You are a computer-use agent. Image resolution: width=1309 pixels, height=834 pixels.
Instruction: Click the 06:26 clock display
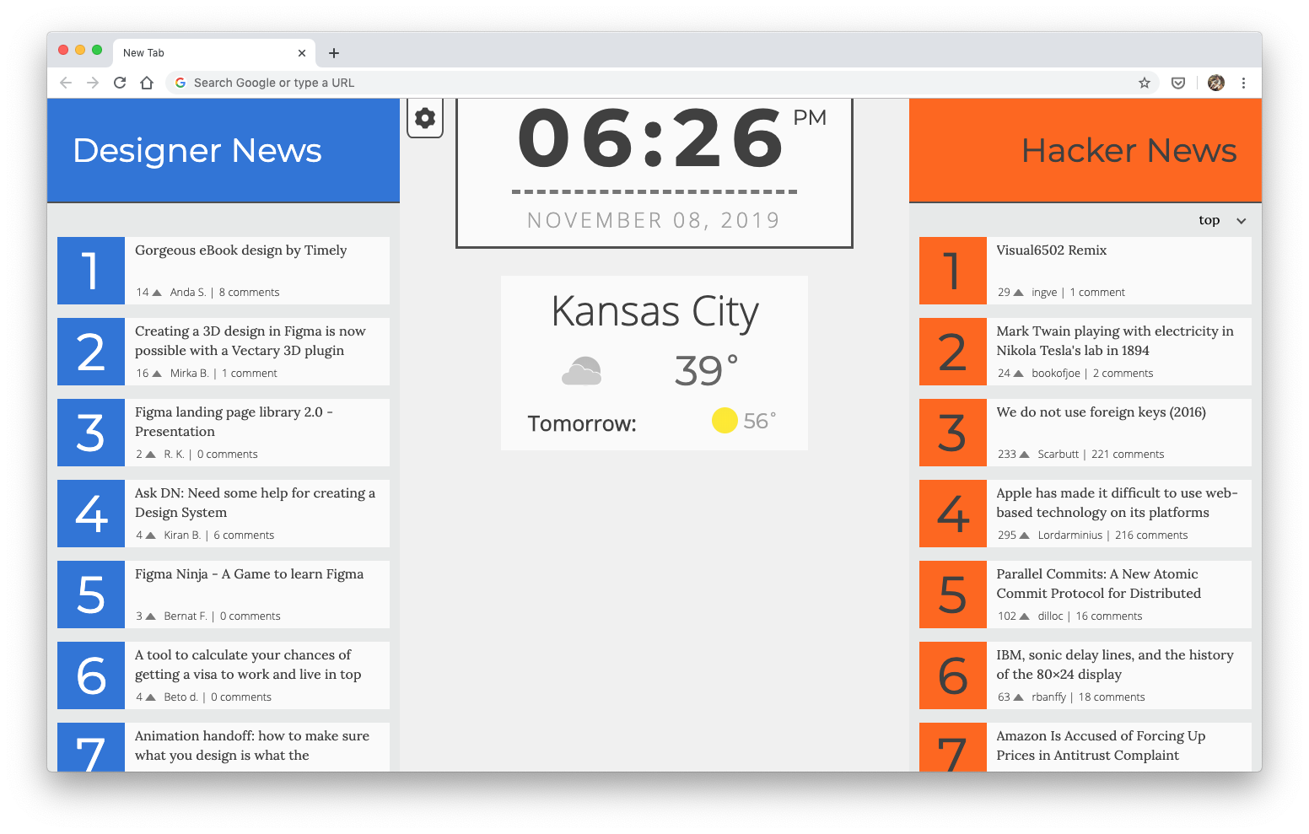(651, 137)
